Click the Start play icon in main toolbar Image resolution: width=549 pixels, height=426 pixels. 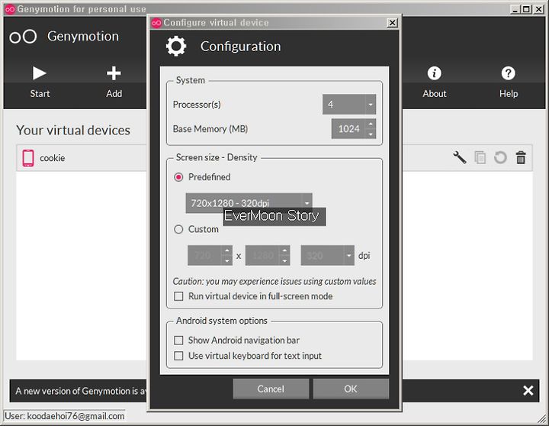pyautogui.click(x=39, y=73)
